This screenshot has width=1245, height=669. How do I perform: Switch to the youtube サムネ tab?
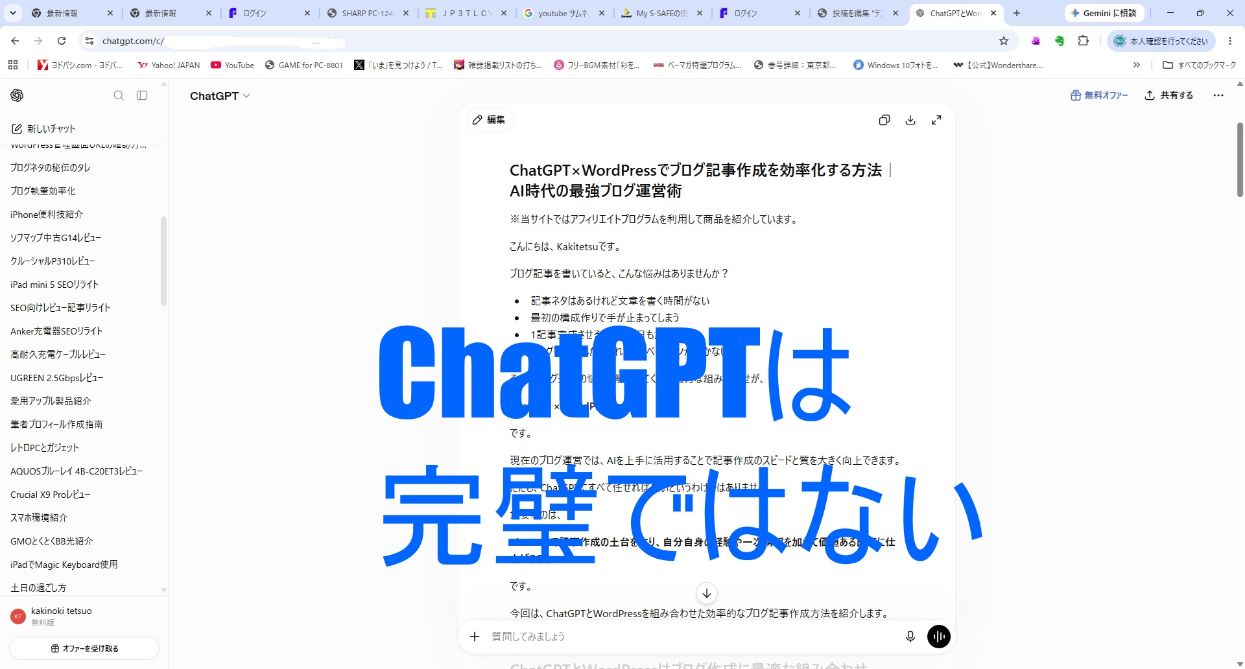click(563, 13)
